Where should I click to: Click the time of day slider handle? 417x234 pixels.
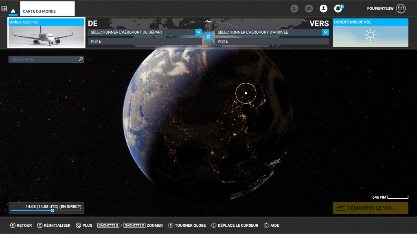(x=53, y=210)
